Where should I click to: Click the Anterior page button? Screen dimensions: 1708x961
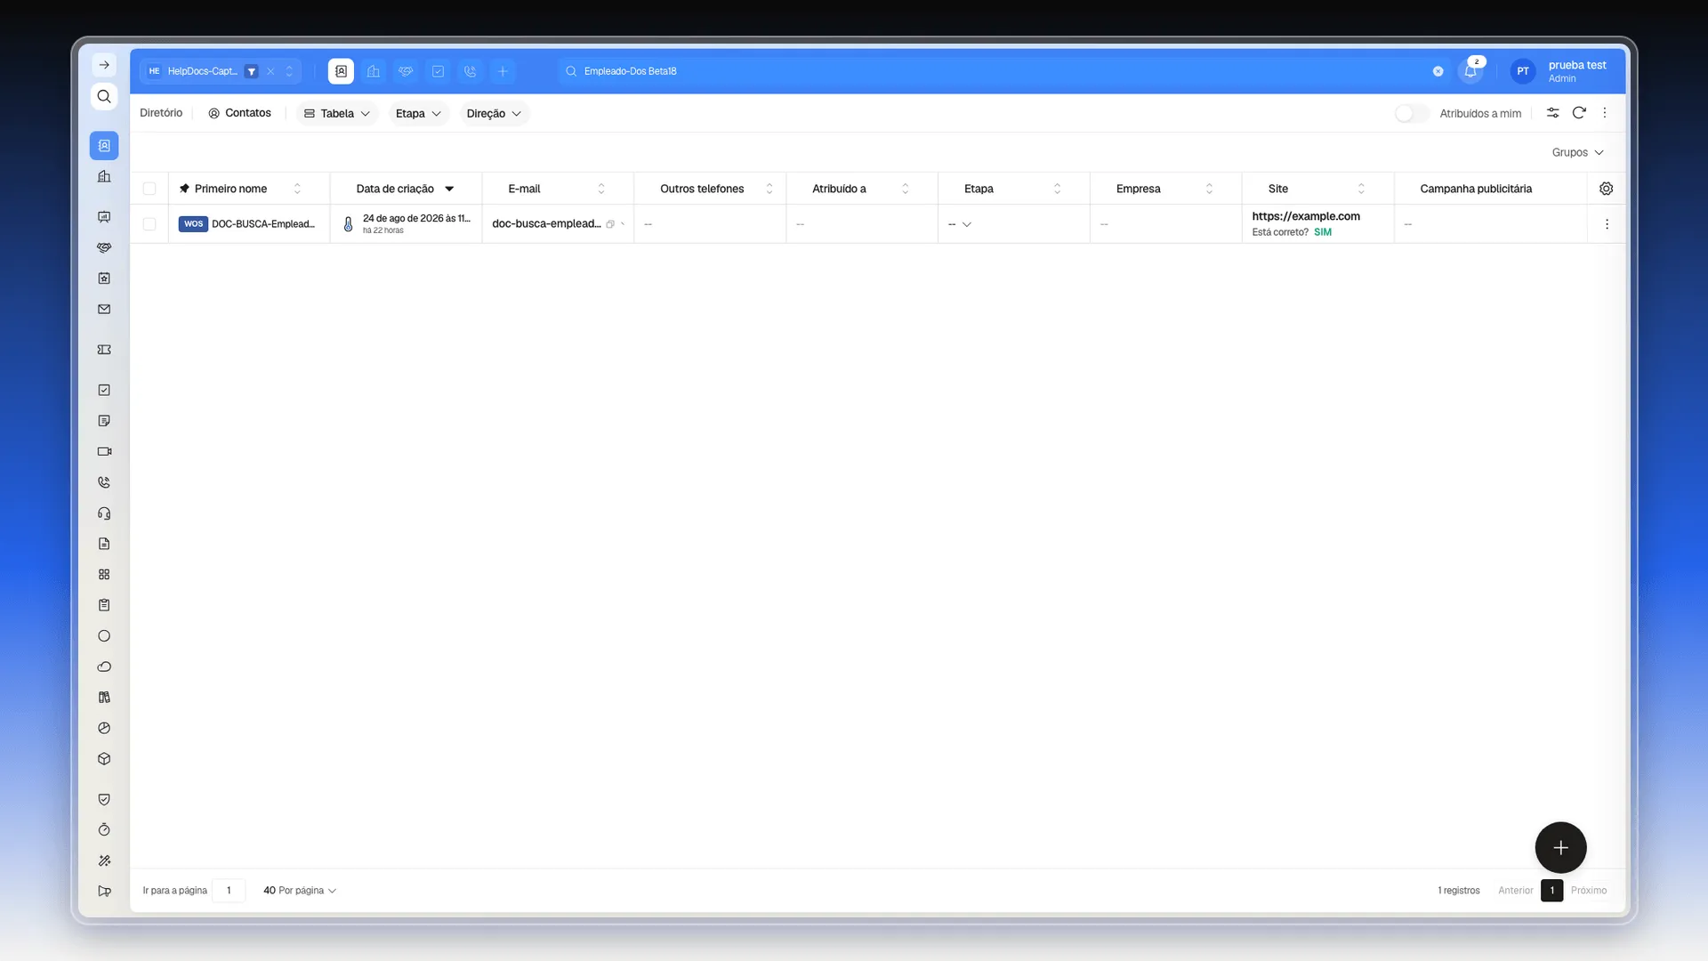point(1515,890)
